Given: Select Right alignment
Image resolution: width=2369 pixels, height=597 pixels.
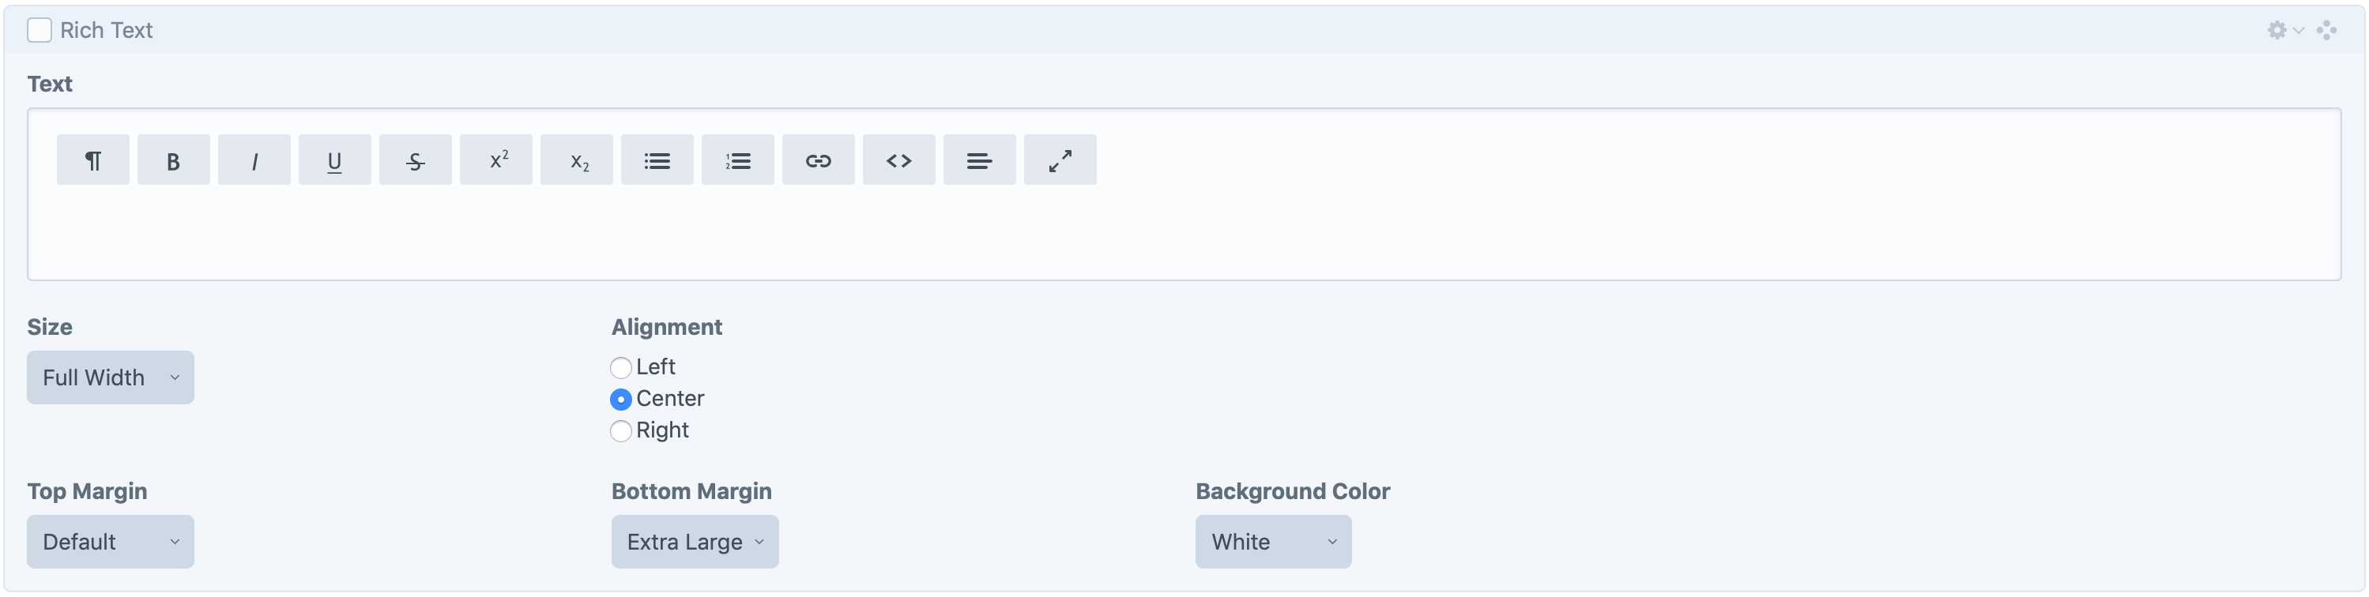Looking at the screenshot, I should tap(621, 430).
